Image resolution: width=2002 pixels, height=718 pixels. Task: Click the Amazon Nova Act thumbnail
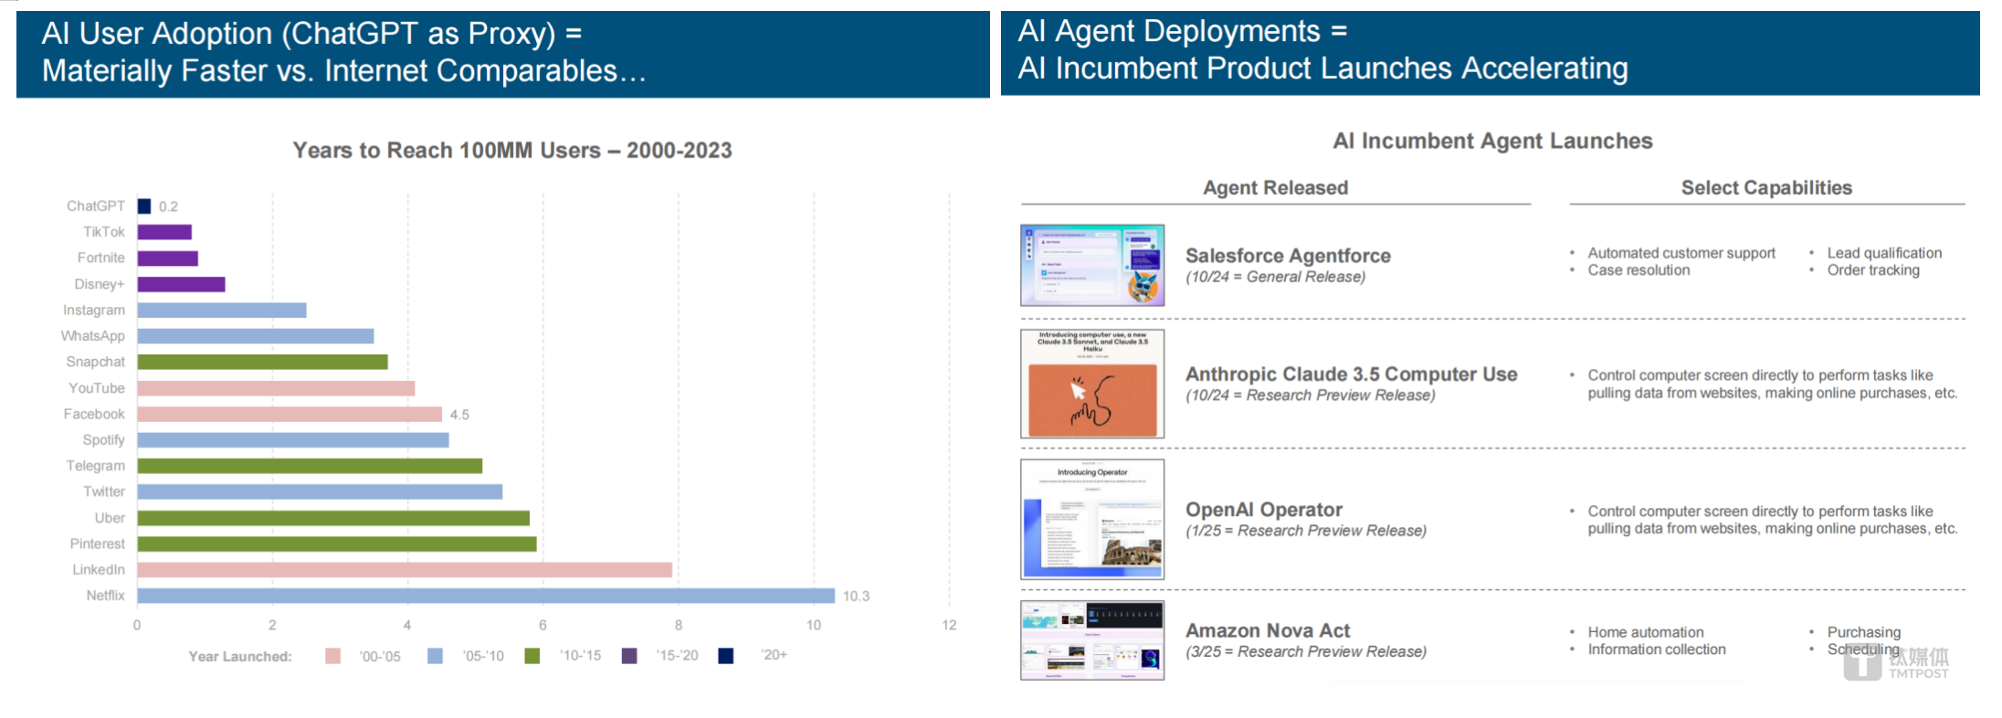[x=1092, y=640]
